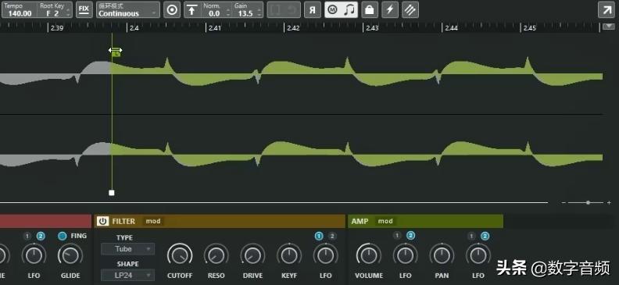Viewport: 619px width, 285px height.
Task: Click the white square handle below waveform
Action: pyautogui.click(x=112, y=193)
